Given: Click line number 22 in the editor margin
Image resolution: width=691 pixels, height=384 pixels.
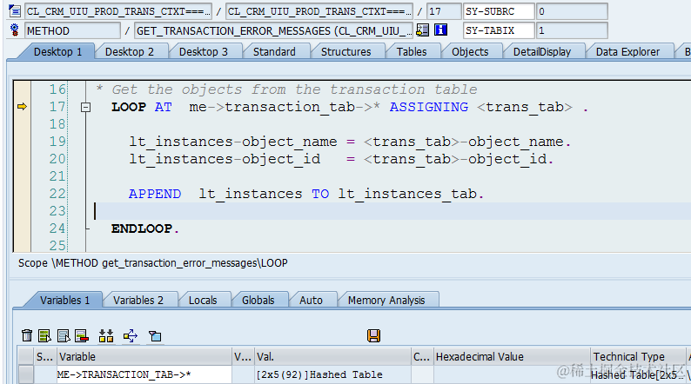Looking at the screenshot, I should (x=57, y=194).
